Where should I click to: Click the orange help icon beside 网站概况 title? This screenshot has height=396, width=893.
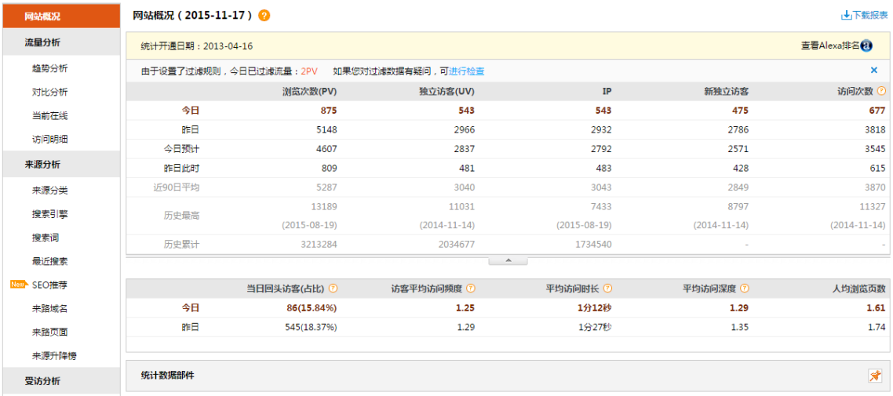tap(264, 16)
